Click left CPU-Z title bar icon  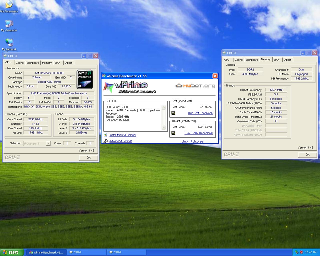[5, 56]
